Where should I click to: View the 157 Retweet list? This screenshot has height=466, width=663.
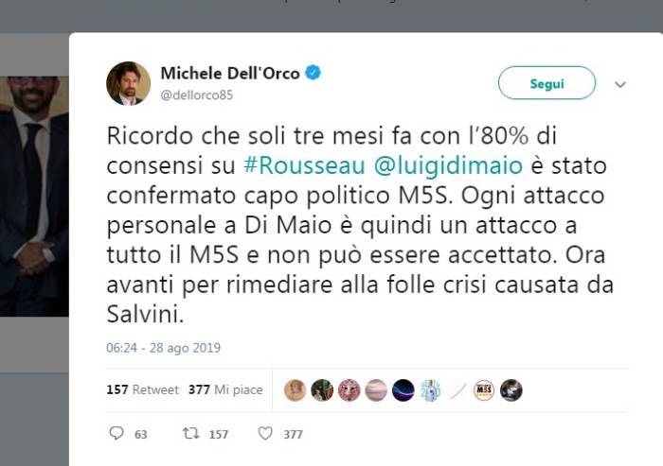pyautogui.click(x=142, y=389)
